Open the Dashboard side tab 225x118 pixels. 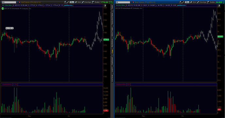[x=112, y=61]
